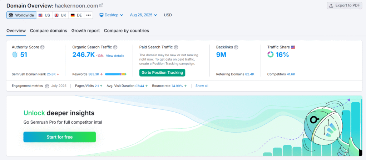Screen dimensions: 366x160
Task: Open the 246.7K organic traffic value
Action: point(83,55)
